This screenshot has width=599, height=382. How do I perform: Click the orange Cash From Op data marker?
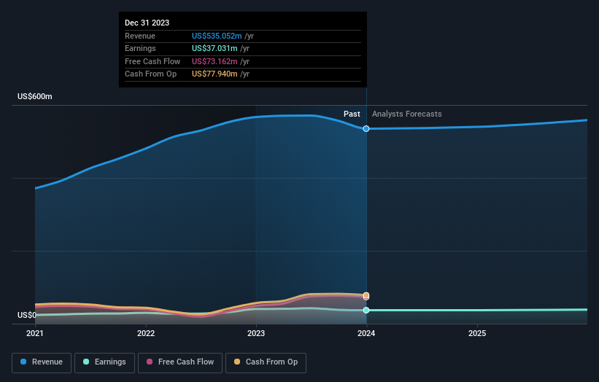pyautogui.click(x=366, y=295)
